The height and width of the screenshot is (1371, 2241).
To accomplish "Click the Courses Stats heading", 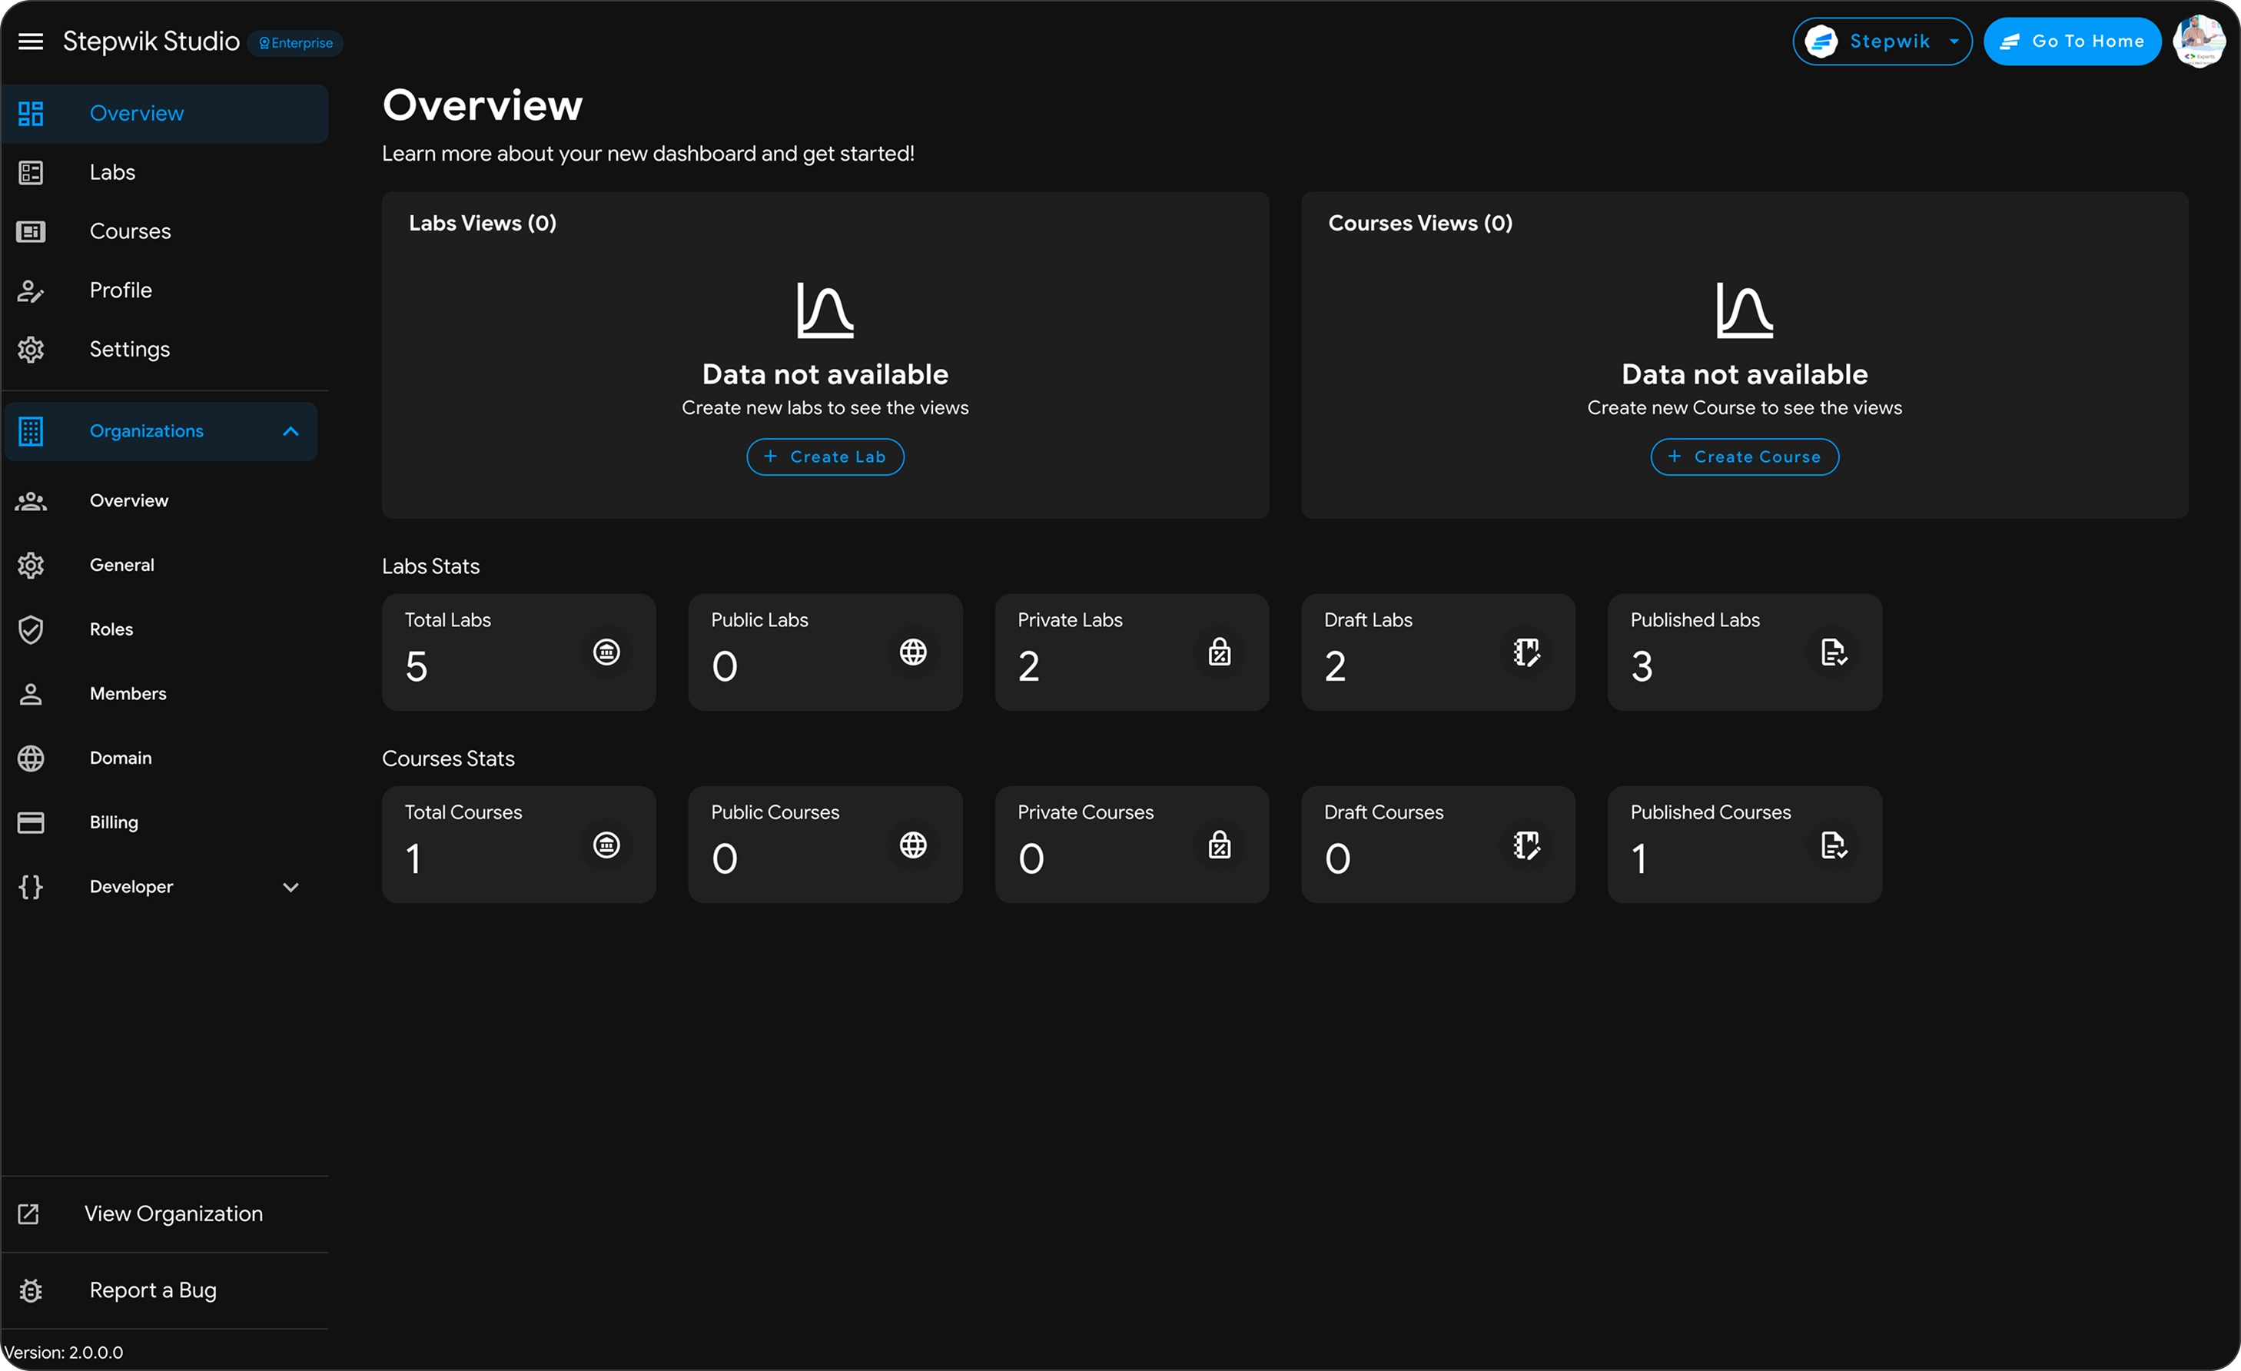I will (x=448, y=759).
